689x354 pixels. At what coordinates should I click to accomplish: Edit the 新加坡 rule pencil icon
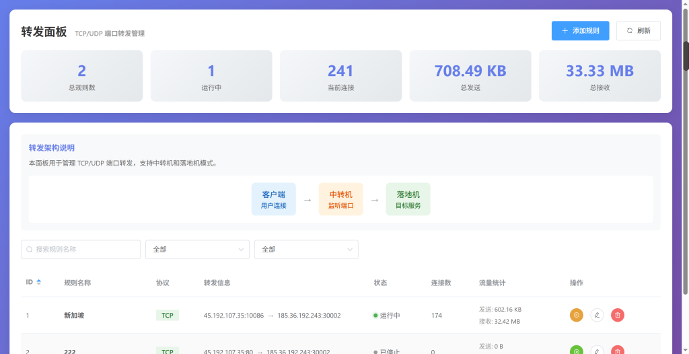(x=597, y=315)
